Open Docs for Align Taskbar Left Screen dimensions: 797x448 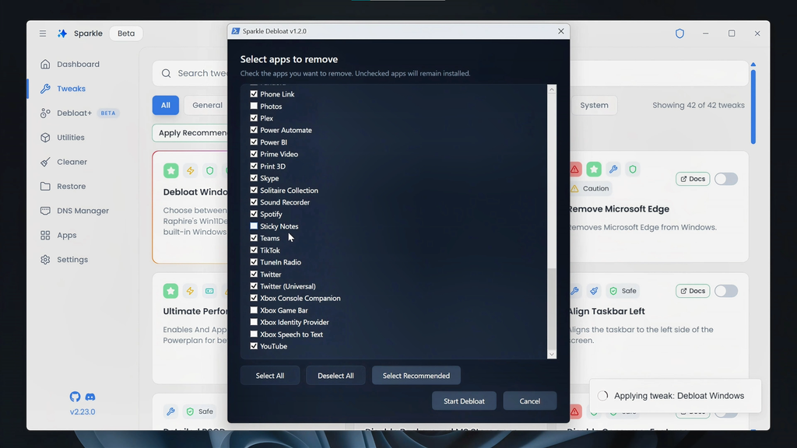(x=693, y=291)
